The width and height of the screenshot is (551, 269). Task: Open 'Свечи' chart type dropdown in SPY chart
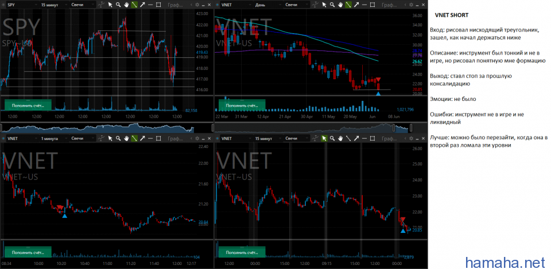click(x=83, y=5)
